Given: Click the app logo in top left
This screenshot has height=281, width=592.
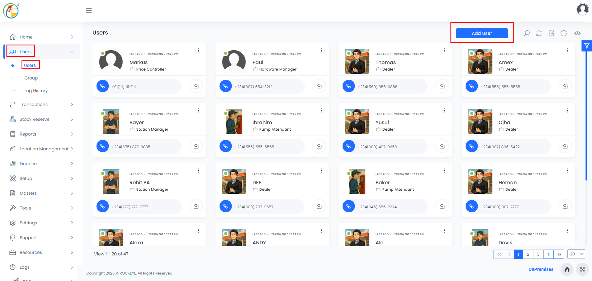Looking at the screenshot, I should (11, 10).
